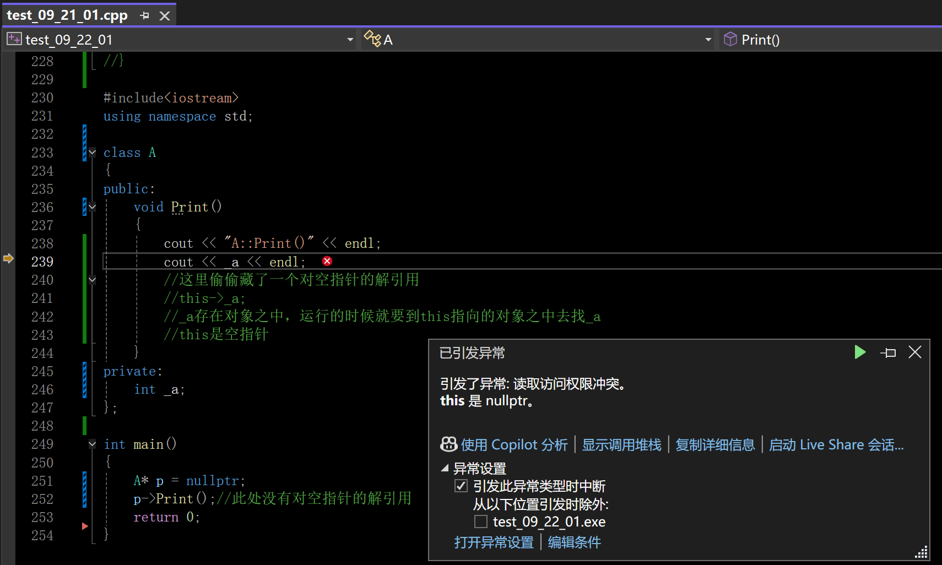Screen dimensions: 942x565
Task: Click the 'private:' access specifier
Action: [x=133, y=371]
